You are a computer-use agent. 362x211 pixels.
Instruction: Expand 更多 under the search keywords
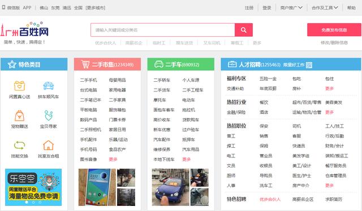[257, 43]
